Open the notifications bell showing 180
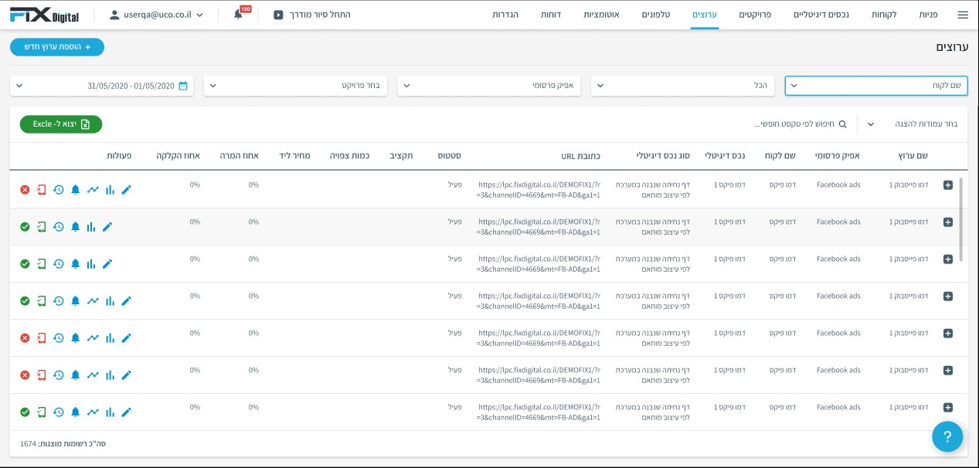 (x=238, y=15)
